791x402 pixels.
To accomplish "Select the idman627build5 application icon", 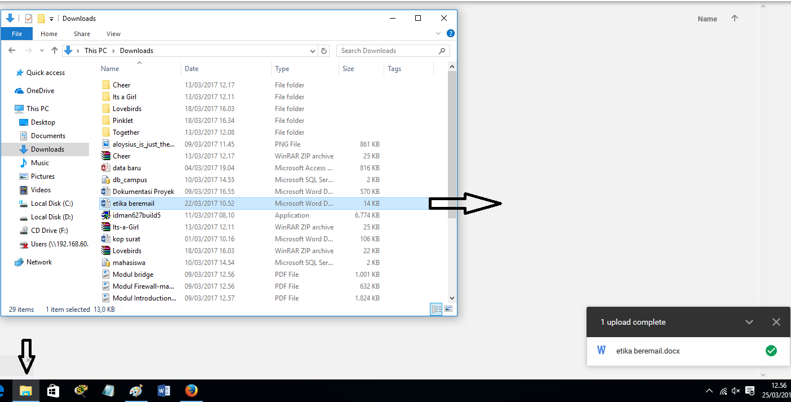I will [x=106, y=215].
